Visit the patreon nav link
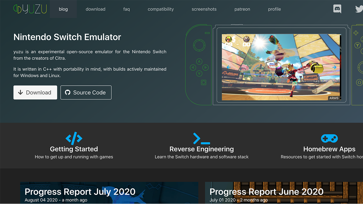The height and width of the screenshot is (204, 363). click(242, 9)
